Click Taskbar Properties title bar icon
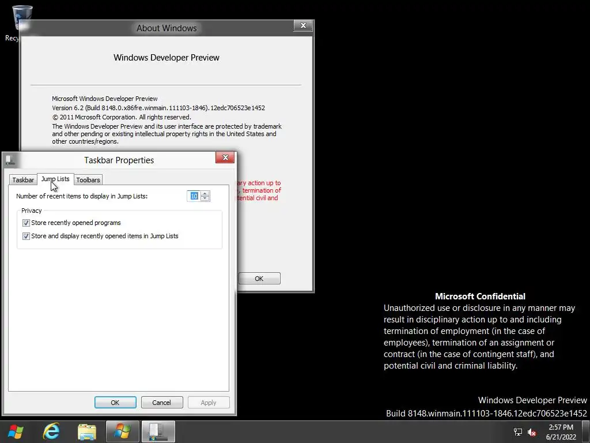 [10, 160]
